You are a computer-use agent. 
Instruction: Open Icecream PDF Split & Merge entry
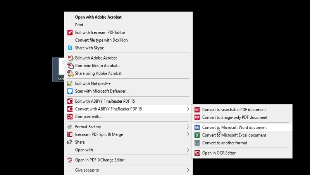click(129, 134)
